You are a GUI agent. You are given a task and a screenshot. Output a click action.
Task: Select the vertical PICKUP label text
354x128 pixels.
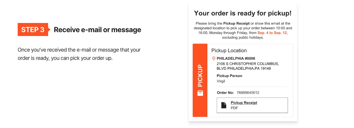point(200,76)
